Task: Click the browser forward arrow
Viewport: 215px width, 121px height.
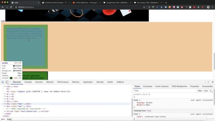Action: tap(7, 7)
